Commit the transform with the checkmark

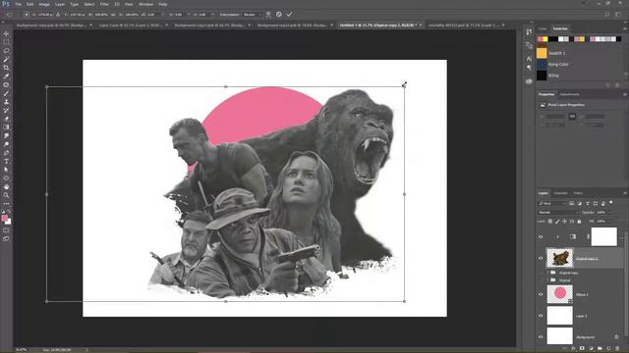tap(289, 15)
